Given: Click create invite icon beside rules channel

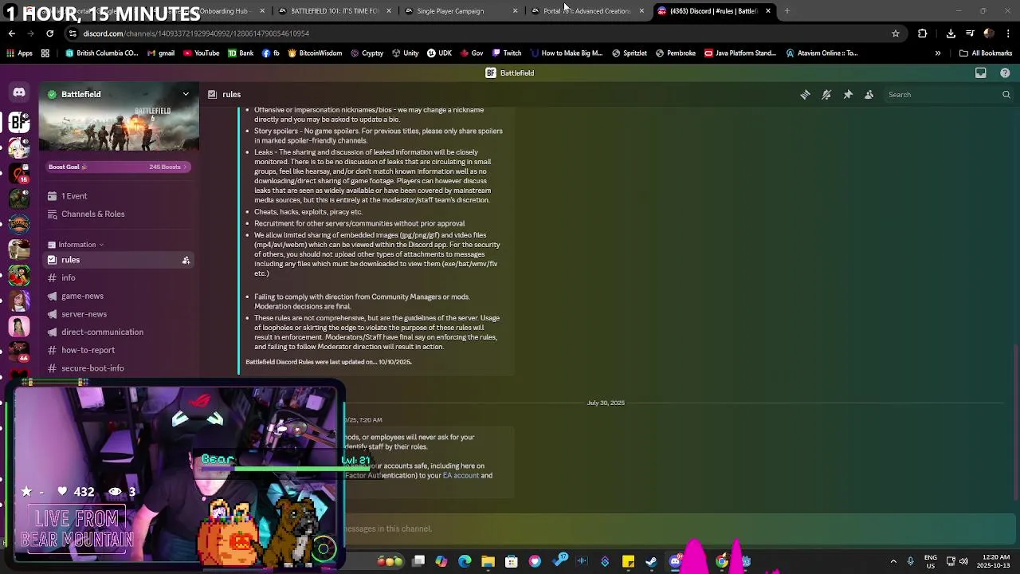Looking at the screenshot, I should pos(186,260).
